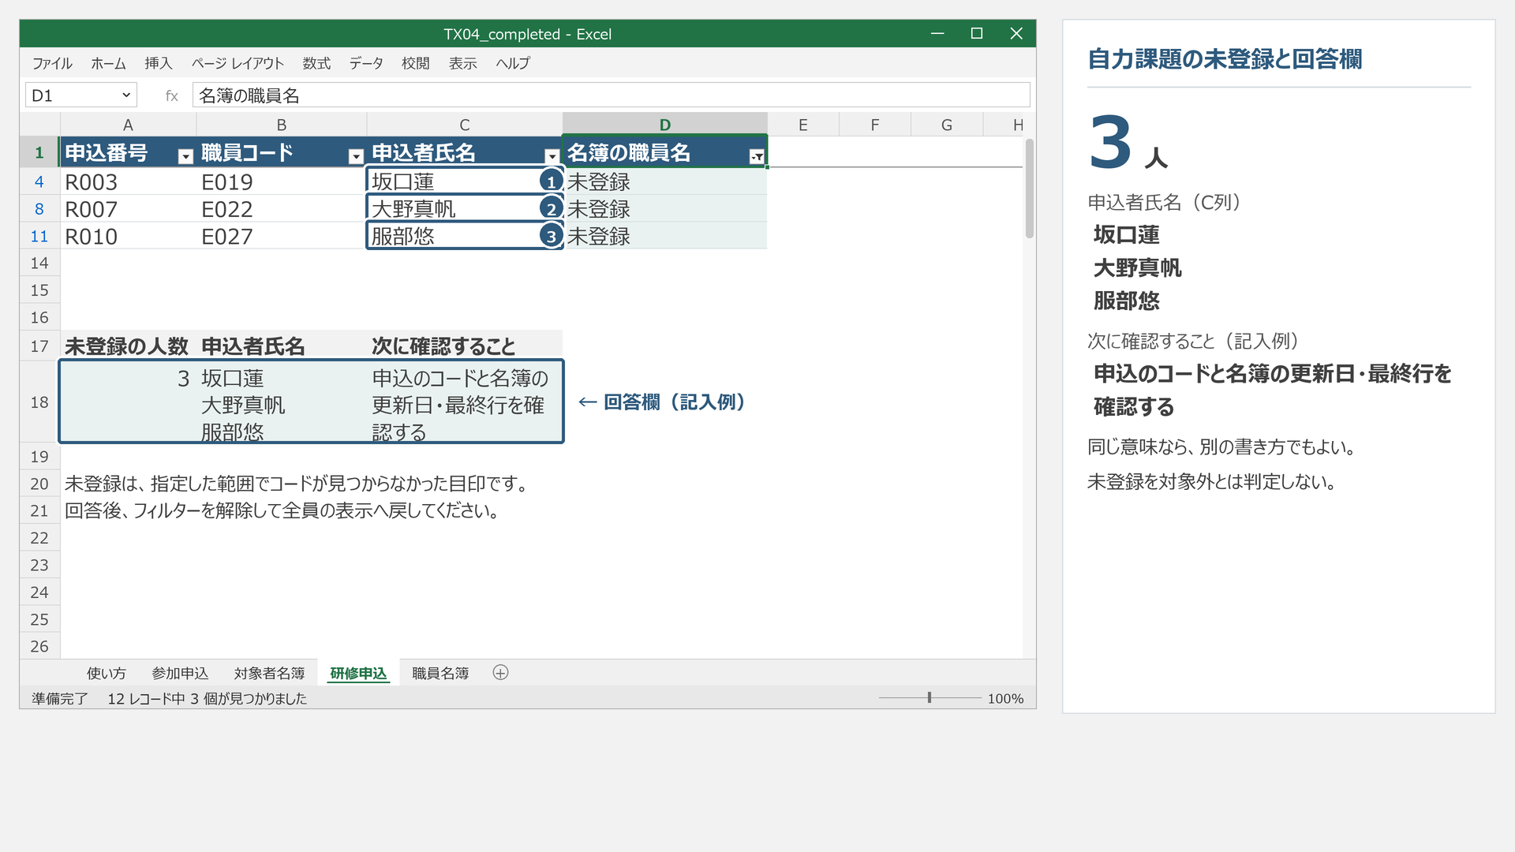The width and height of the screenshot is (1515, 852).
Task: Select cell with name 服部悠 in row 11
Action: [465, 236]
